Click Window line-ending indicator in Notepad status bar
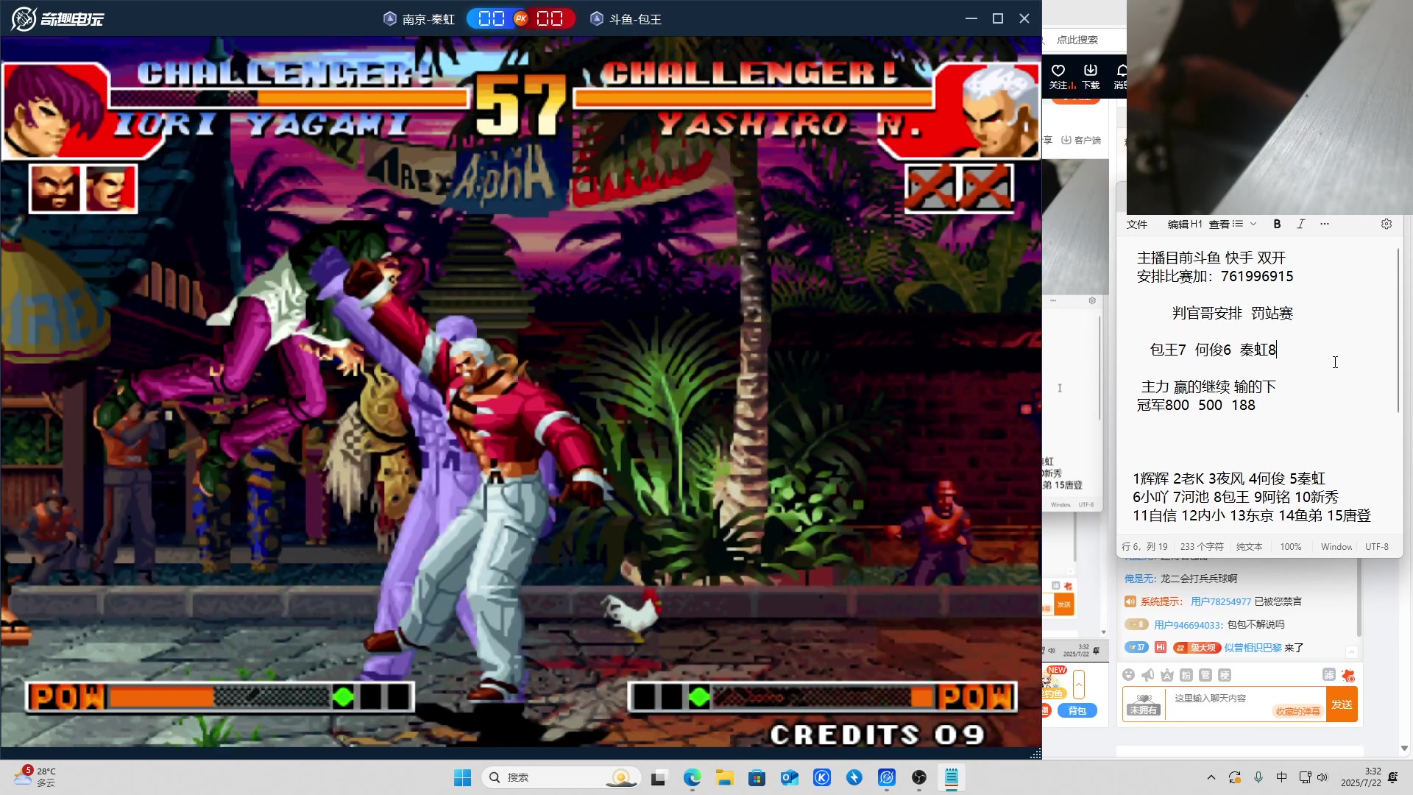1413x795 pixels. 1336,547
